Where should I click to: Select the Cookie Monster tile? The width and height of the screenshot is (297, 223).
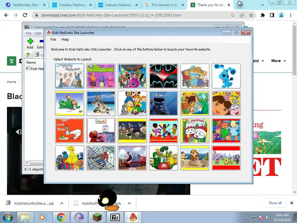coord(164,103)
